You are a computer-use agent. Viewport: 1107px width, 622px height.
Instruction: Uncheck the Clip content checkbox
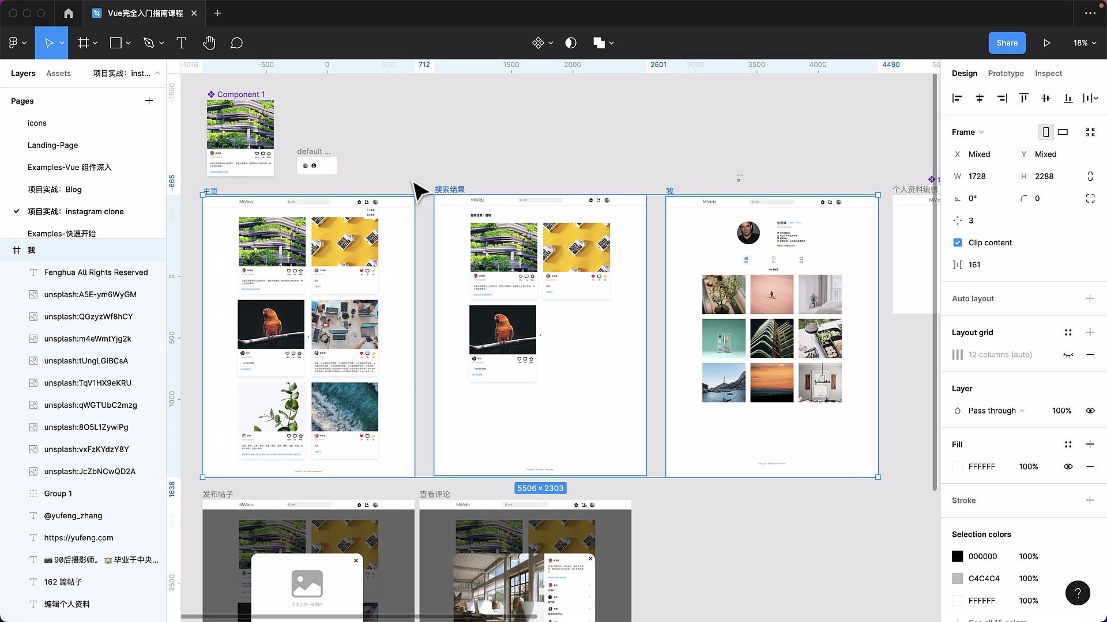pyautogui.click(x=958, y=242)
